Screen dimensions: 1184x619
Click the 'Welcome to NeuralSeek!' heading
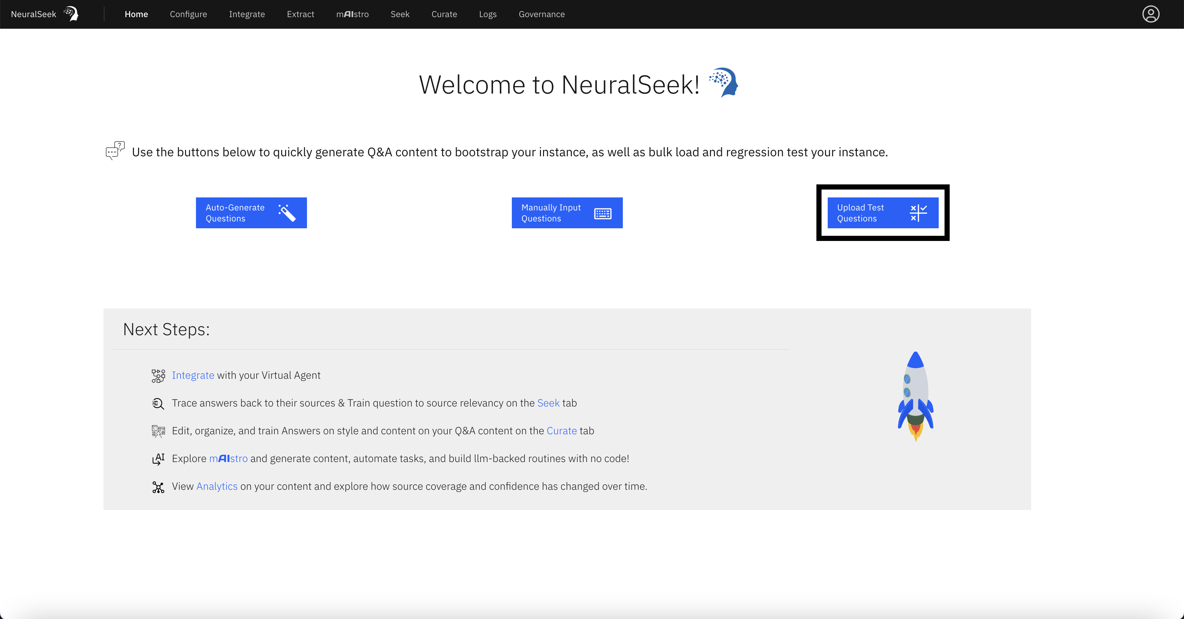coord(559,84)
